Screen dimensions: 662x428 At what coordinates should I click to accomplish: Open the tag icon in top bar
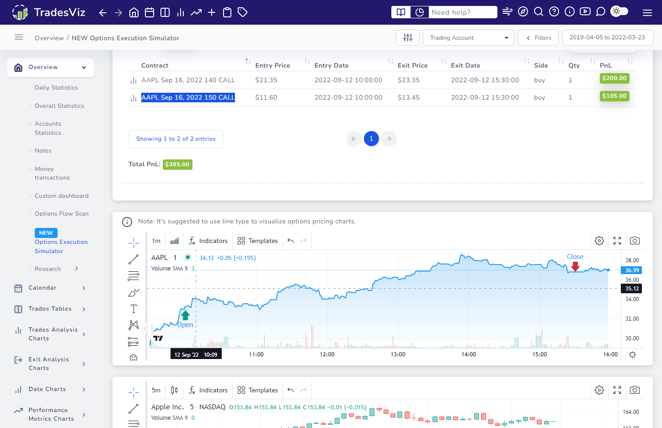point(243,12)
